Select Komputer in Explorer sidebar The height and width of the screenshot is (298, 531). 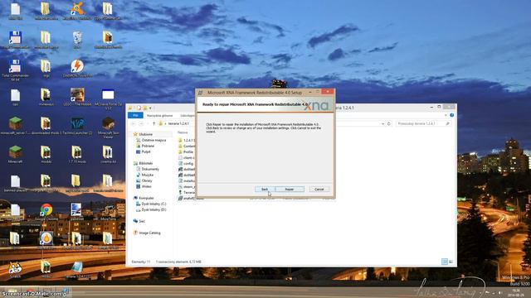pos(146,198)
